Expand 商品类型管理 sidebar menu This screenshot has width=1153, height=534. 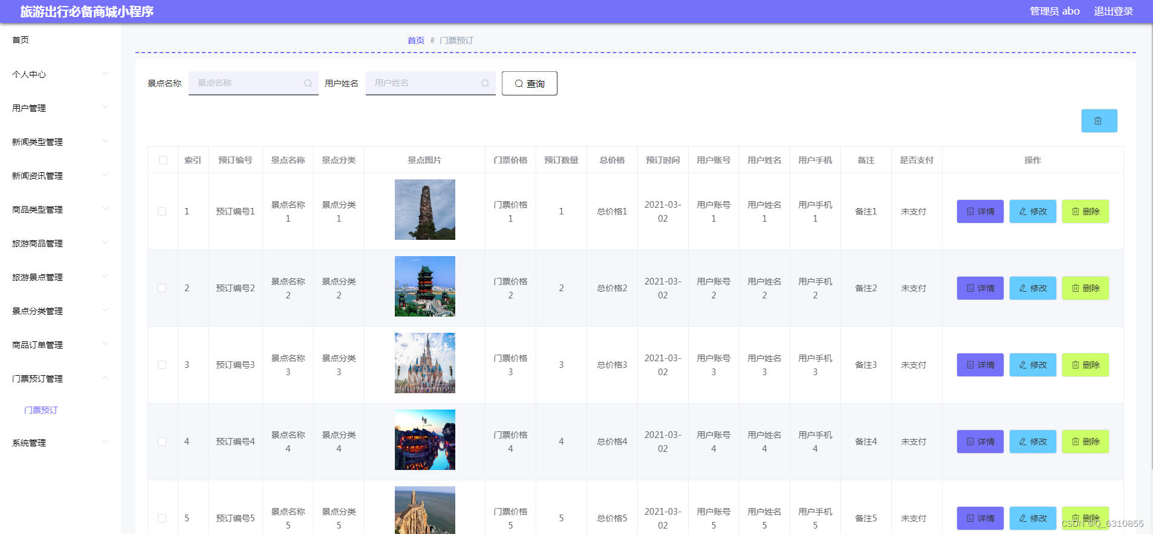[x=60, y=210]
